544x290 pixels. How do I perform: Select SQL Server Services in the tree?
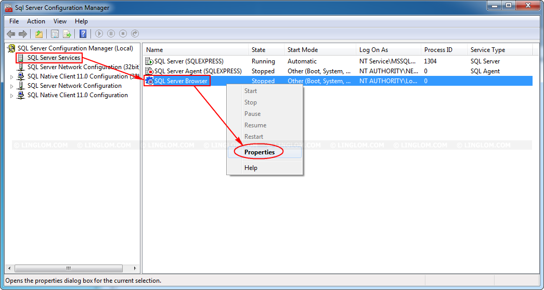[x=54, y=58]
